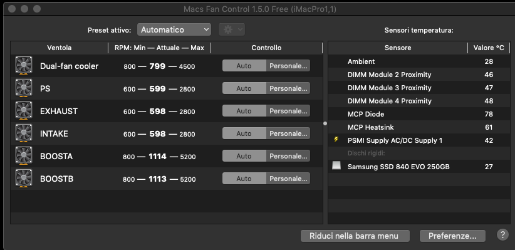The width and height of the screenshot is (515, 250).
Task: Click the Sensori temperatura heading
Action: tap(419, 30)
